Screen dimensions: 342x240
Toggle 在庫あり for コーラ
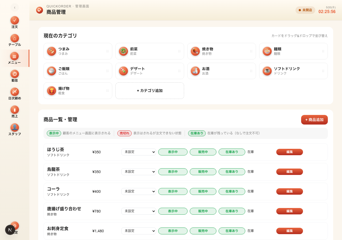click(232, 191)
